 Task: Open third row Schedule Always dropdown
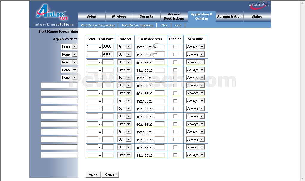click(195, 62)
